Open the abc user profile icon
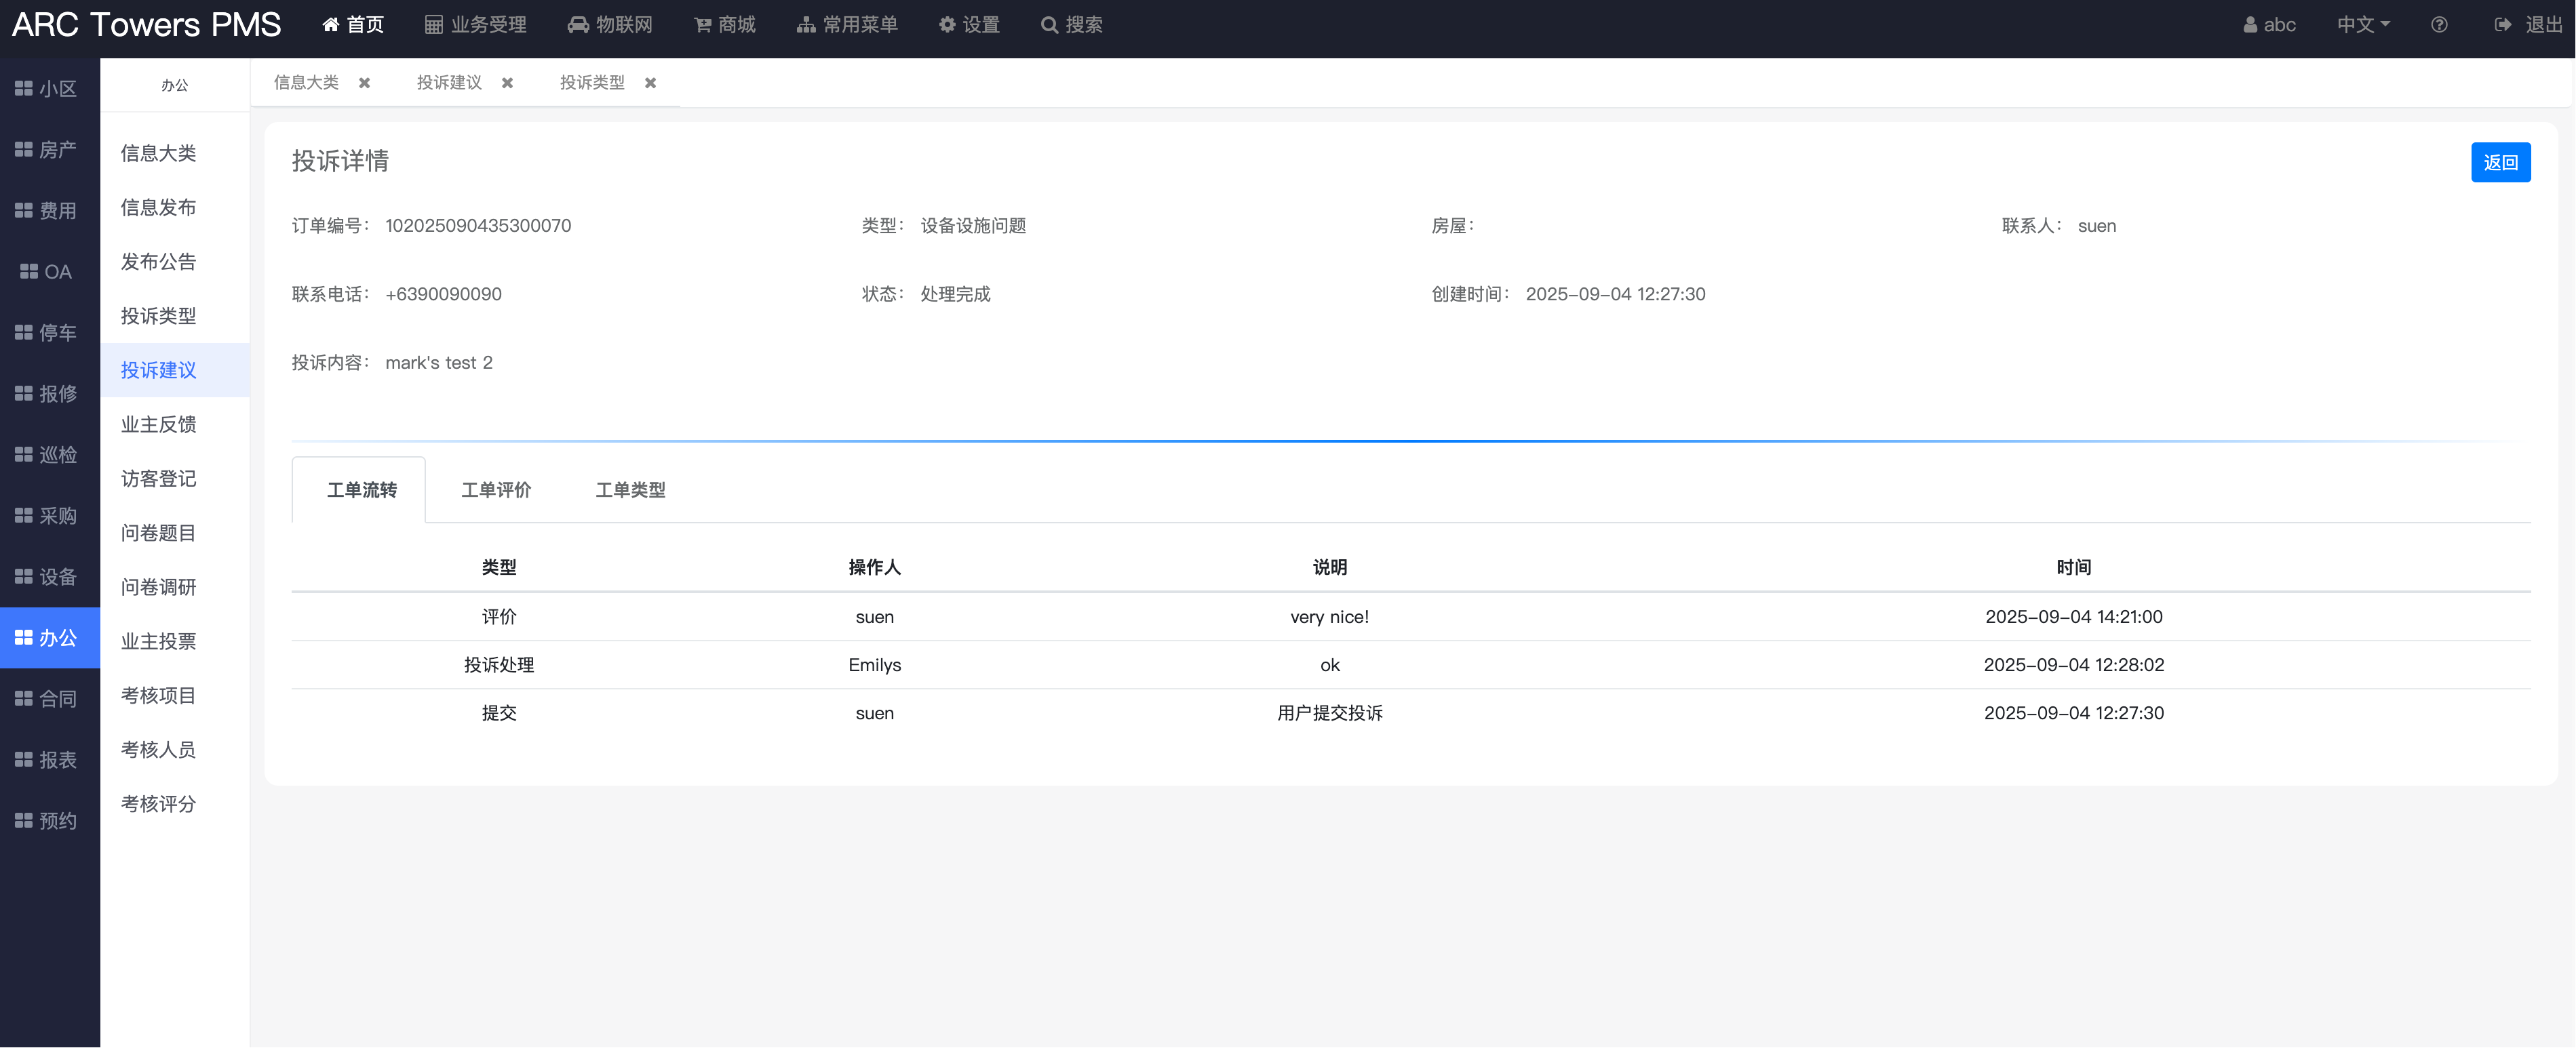2576x1048 pixels. [2250, 25]
